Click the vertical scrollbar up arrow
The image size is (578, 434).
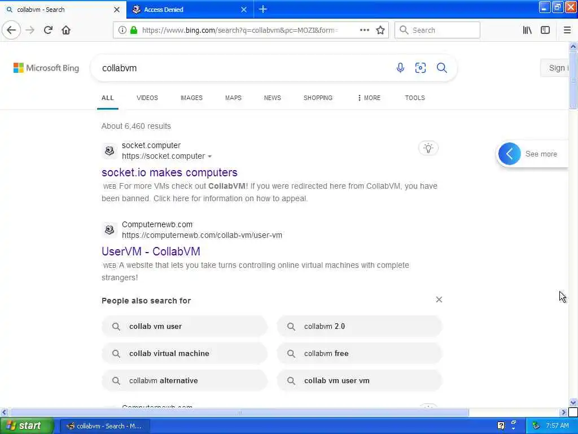tap(573, 46)
